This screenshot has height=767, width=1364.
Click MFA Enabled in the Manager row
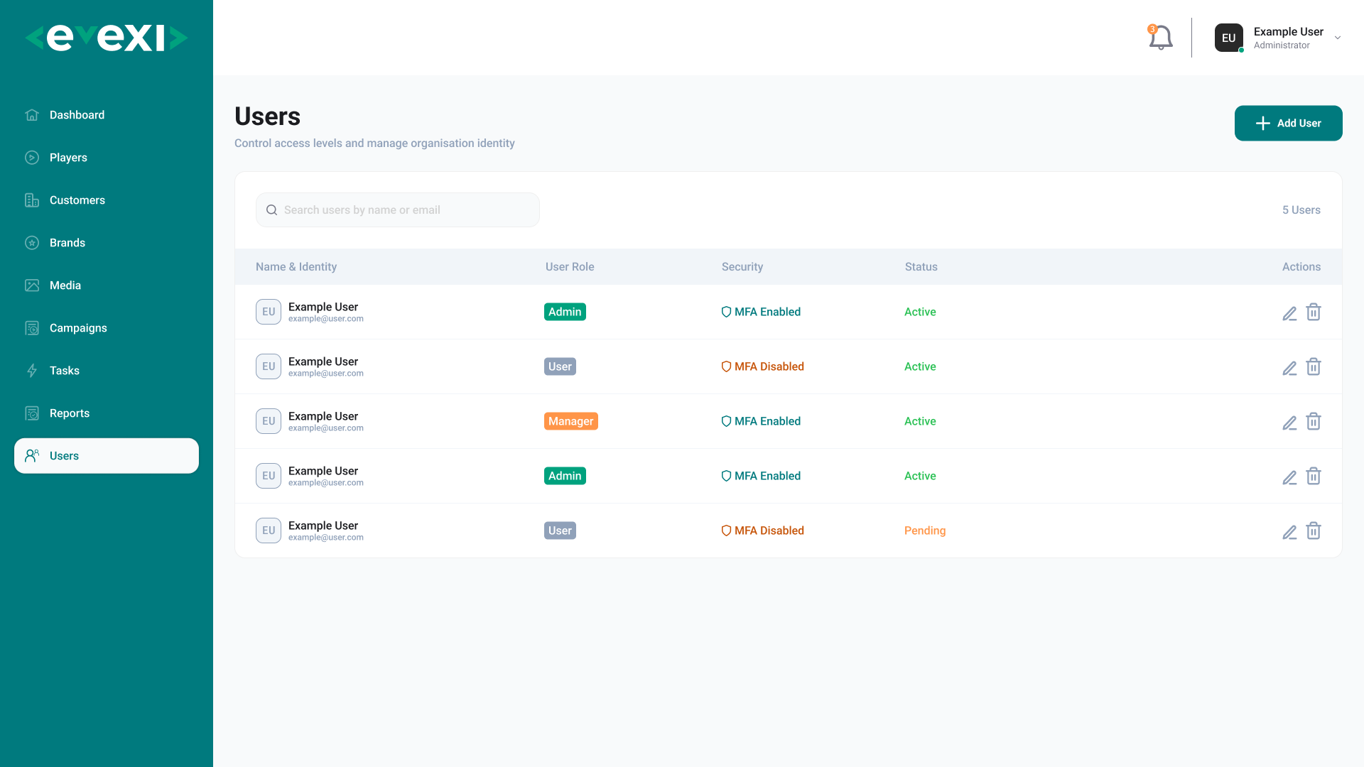(761, 421)
